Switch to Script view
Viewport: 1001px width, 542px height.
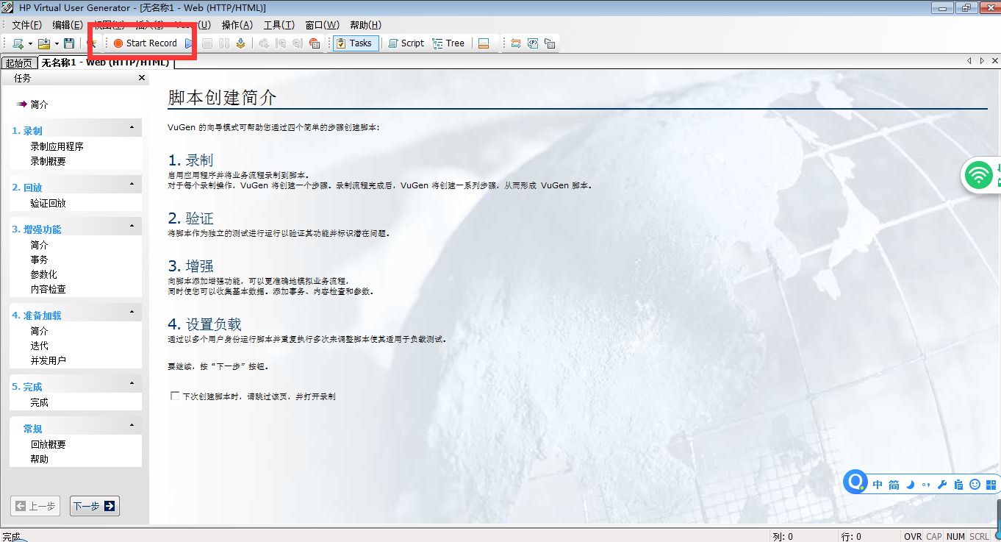click(406, 43)
